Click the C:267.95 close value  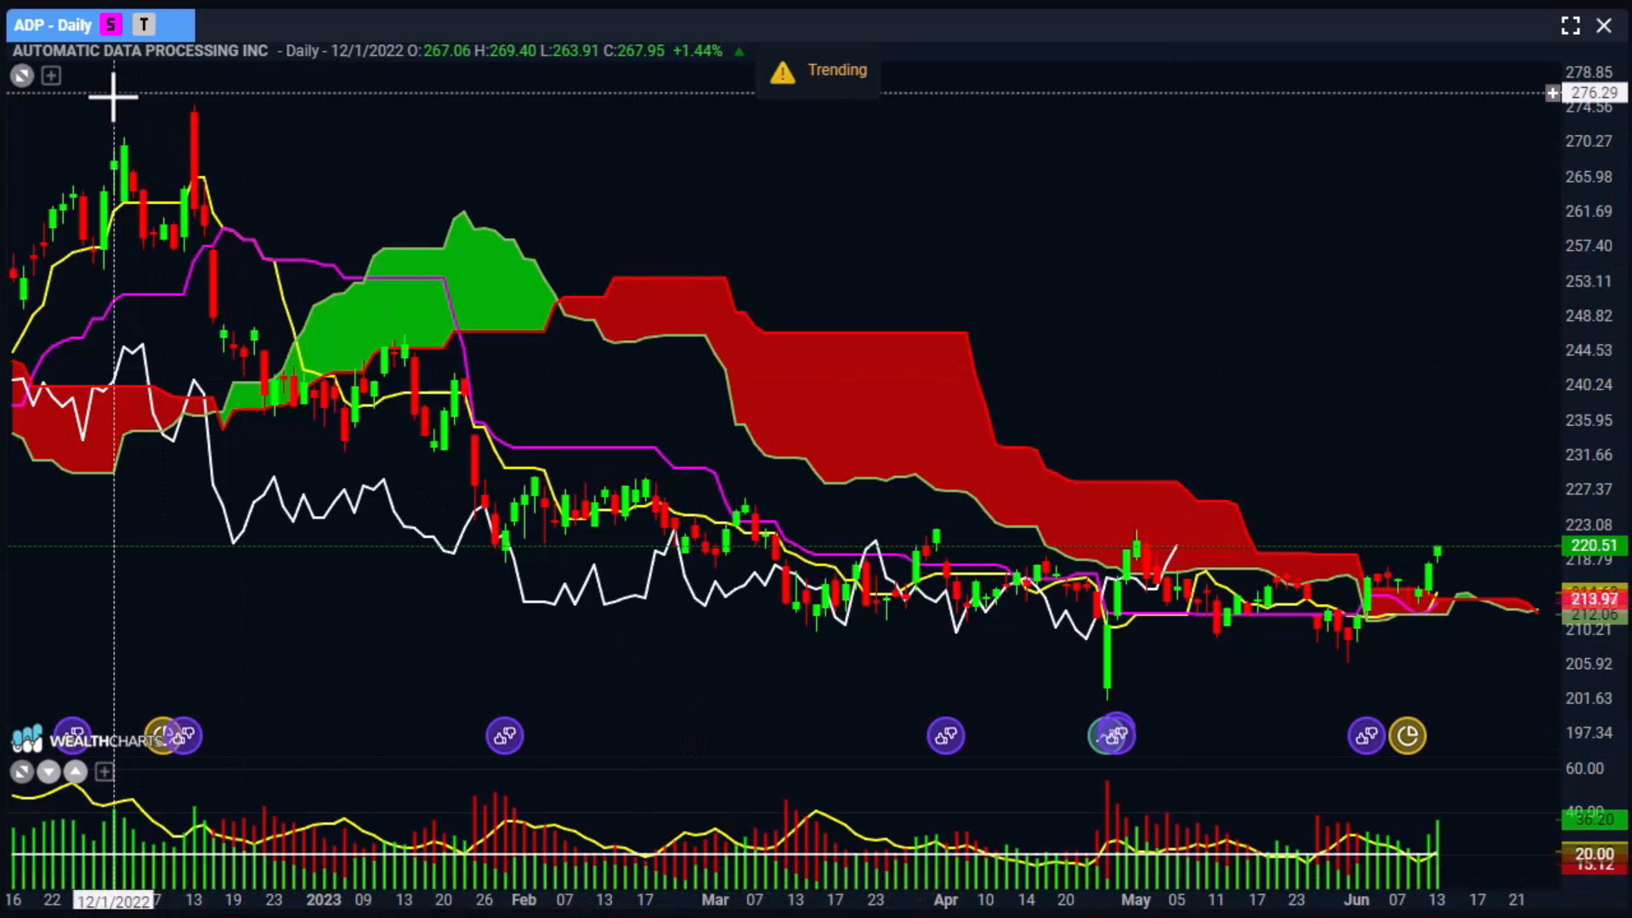tap(633, 51)
